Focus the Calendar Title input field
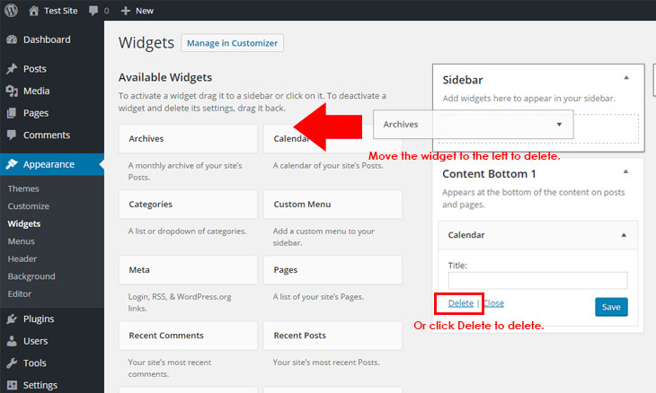This screenshot has height=393, width=656. point(537,280)
